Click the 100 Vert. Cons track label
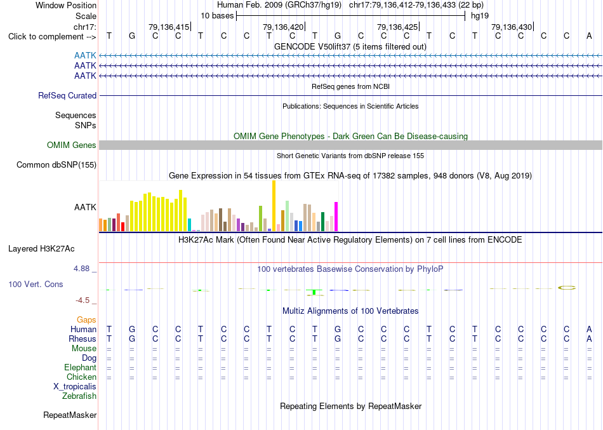This screenshot has width=603, height=430. click(36, 284)
